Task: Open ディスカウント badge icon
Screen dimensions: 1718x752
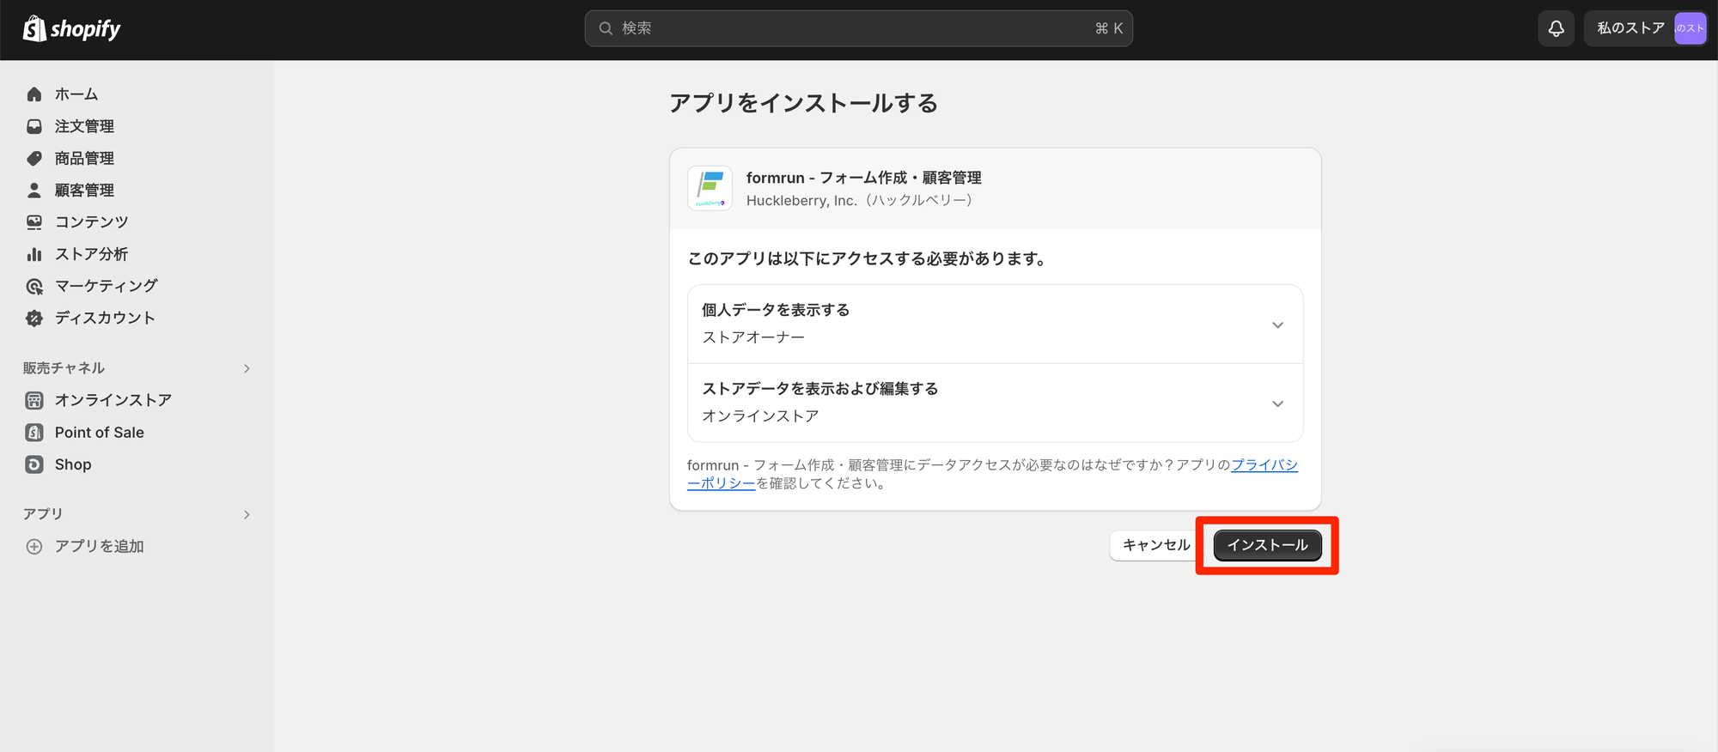Action: pyautogui.click(x=34, y=318)
